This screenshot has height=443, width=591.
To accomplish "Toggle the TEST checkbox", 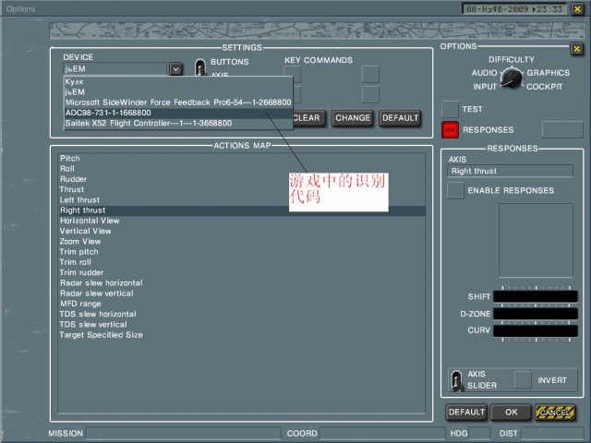I will point(450,109).
